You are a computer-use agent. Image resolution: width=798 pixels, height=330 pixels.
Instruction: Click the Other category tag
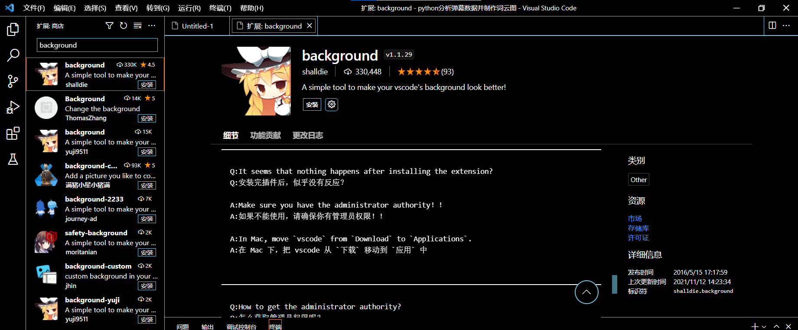click(638, 179)
